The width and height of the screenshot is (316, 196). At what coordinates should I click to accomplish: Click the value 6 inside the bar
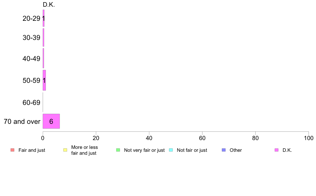click(x=51, y=121)
